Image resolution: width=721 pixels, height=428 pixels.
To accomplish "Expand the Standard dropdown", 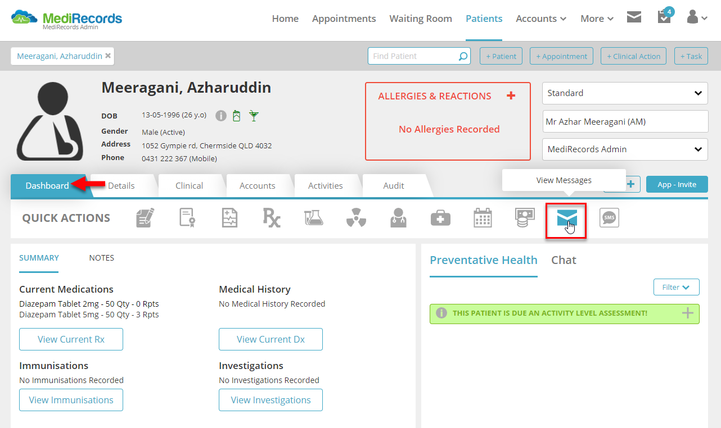I will [625, 93].
